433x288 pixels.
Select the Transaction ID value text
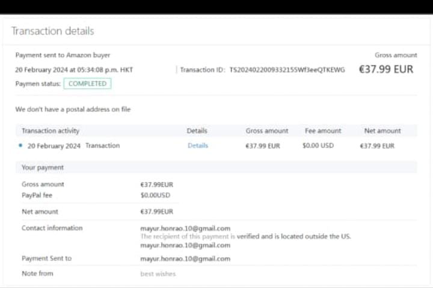click(287, 70)
